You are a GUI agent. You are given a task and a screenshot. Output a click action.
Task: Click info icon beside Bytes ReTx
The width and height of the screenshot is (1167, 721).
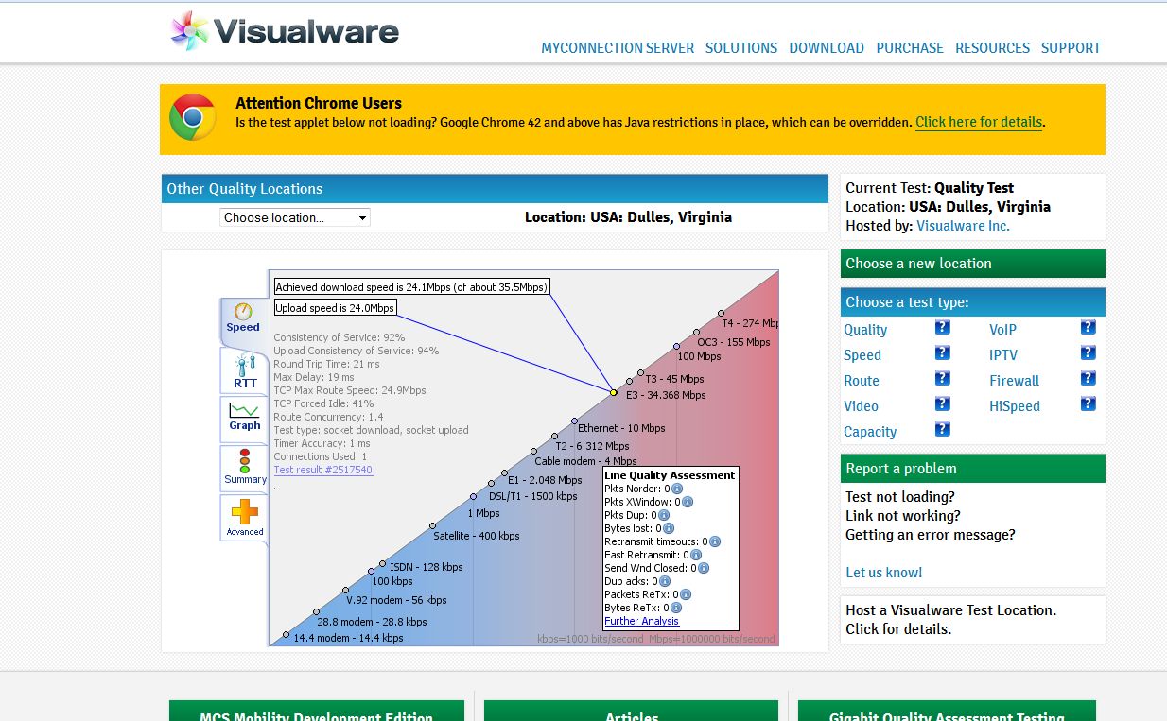[x=676, y=608]
